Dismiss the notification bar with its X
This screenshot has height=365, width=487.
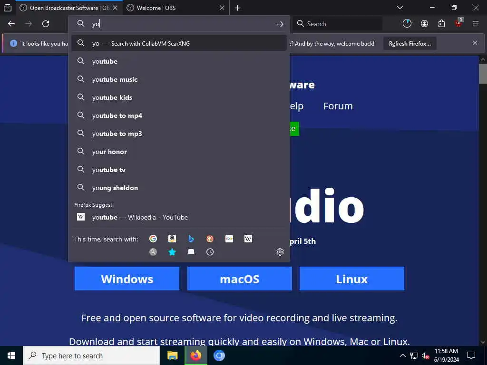475,43
